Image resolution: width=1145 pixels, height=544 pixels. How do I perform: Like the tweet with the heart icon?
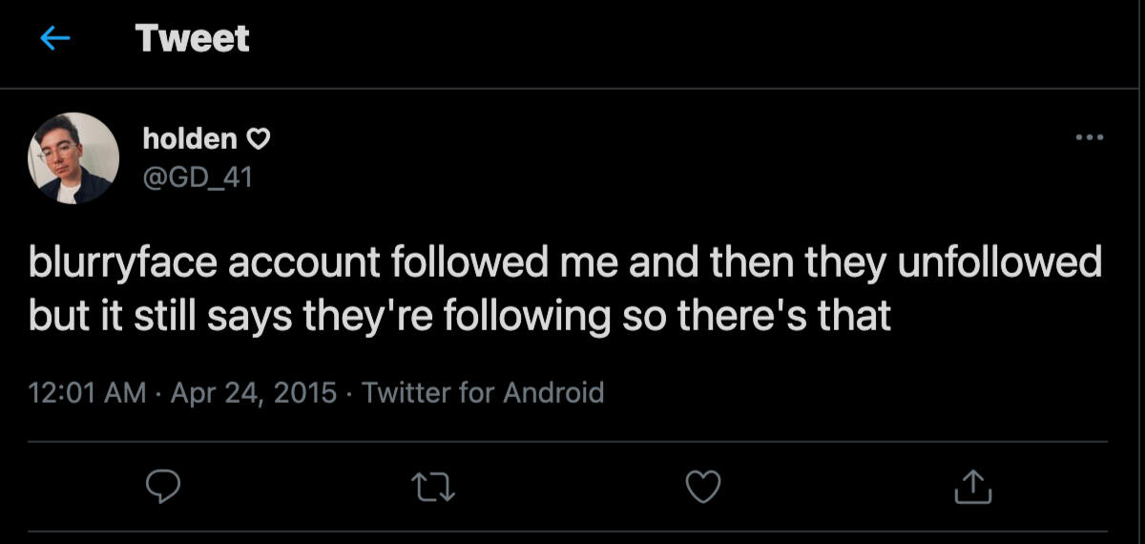tap(704, 487)
